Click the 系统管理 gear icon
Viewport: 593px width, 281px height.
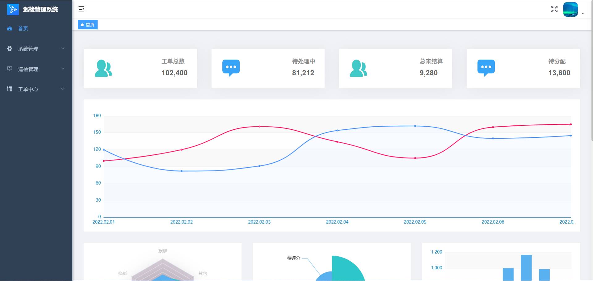[10, 49]
